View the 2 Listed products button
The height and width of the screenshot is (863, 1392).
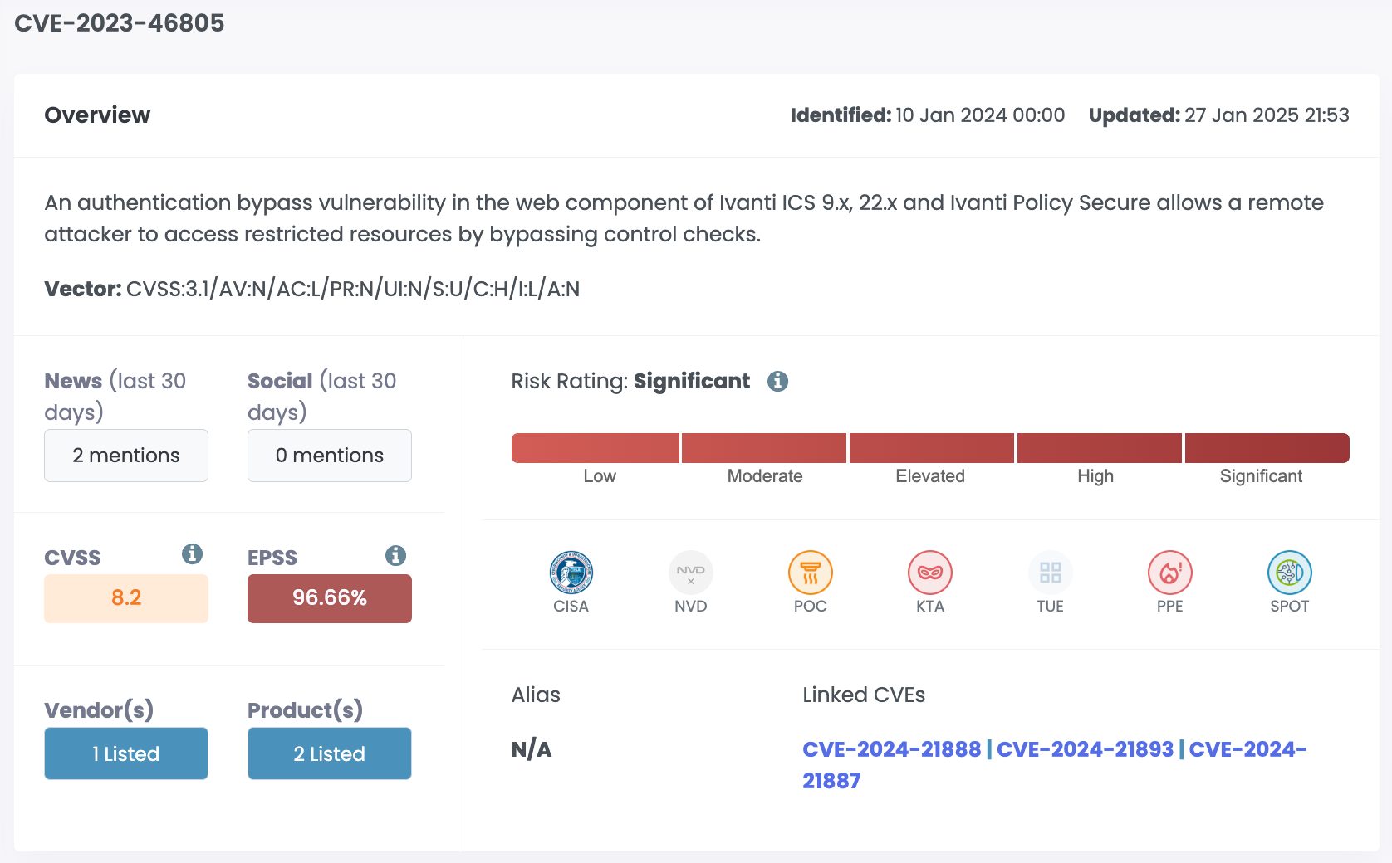(330, 753)
